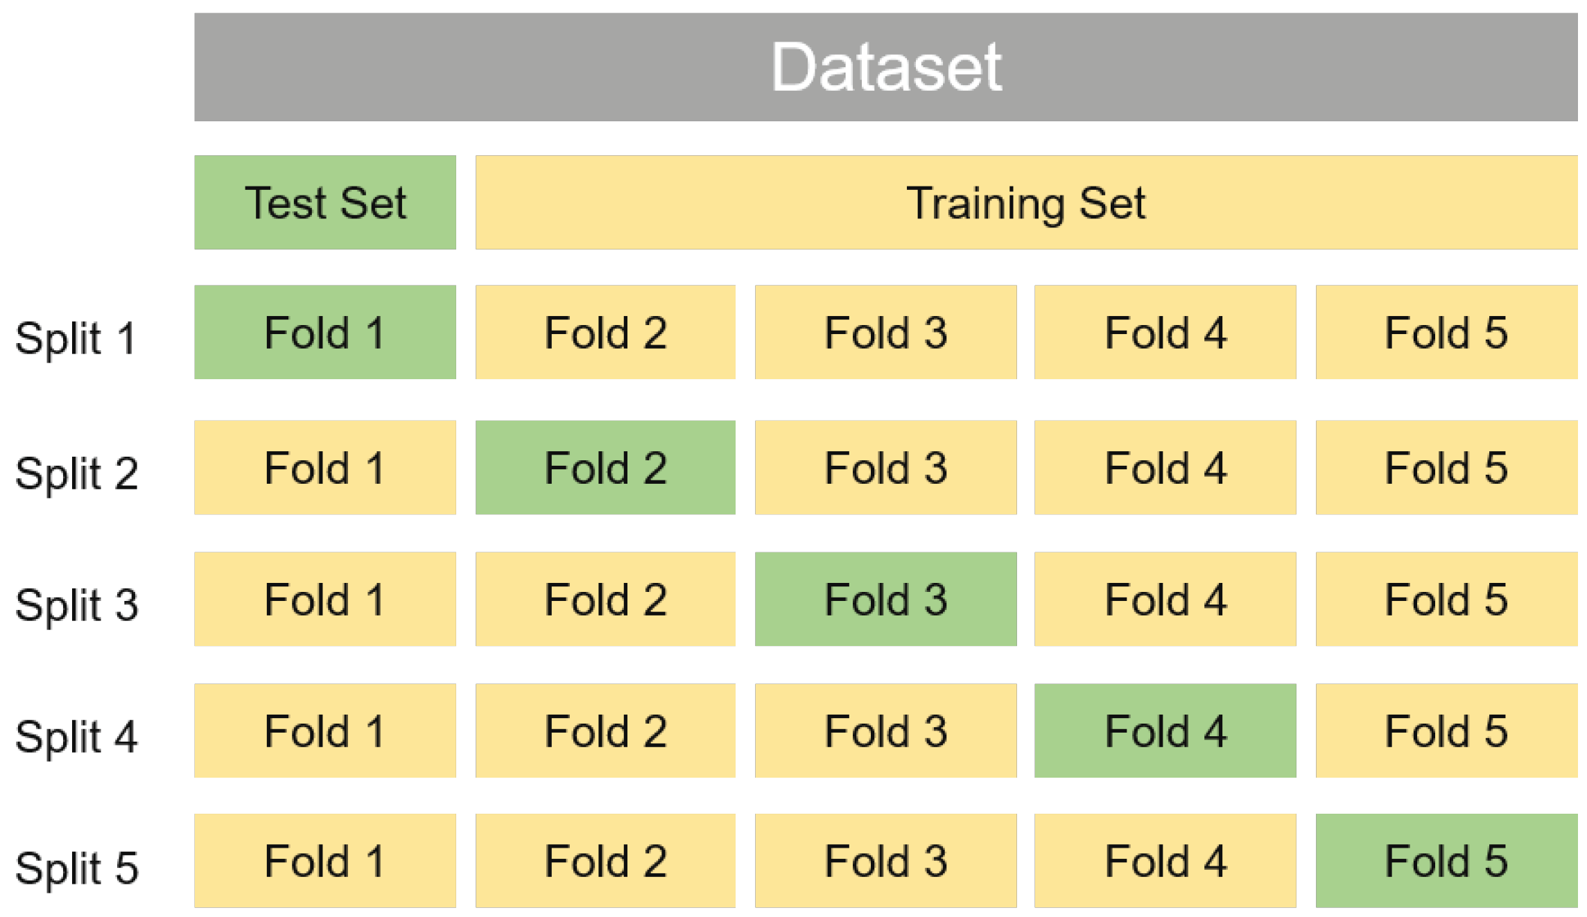Click Fold 1 in the Split 2 row
Viewport: 1587px width, 917px height.
point(325,467)
